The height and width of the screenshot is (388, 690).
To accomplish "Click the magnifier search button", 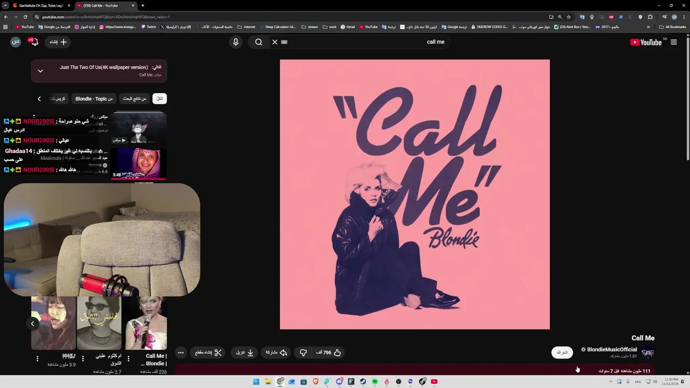I will click(x=259, y=42).
